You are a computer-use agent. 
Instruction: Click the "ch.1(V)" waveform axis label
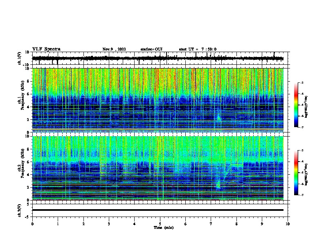pos(20,58)
